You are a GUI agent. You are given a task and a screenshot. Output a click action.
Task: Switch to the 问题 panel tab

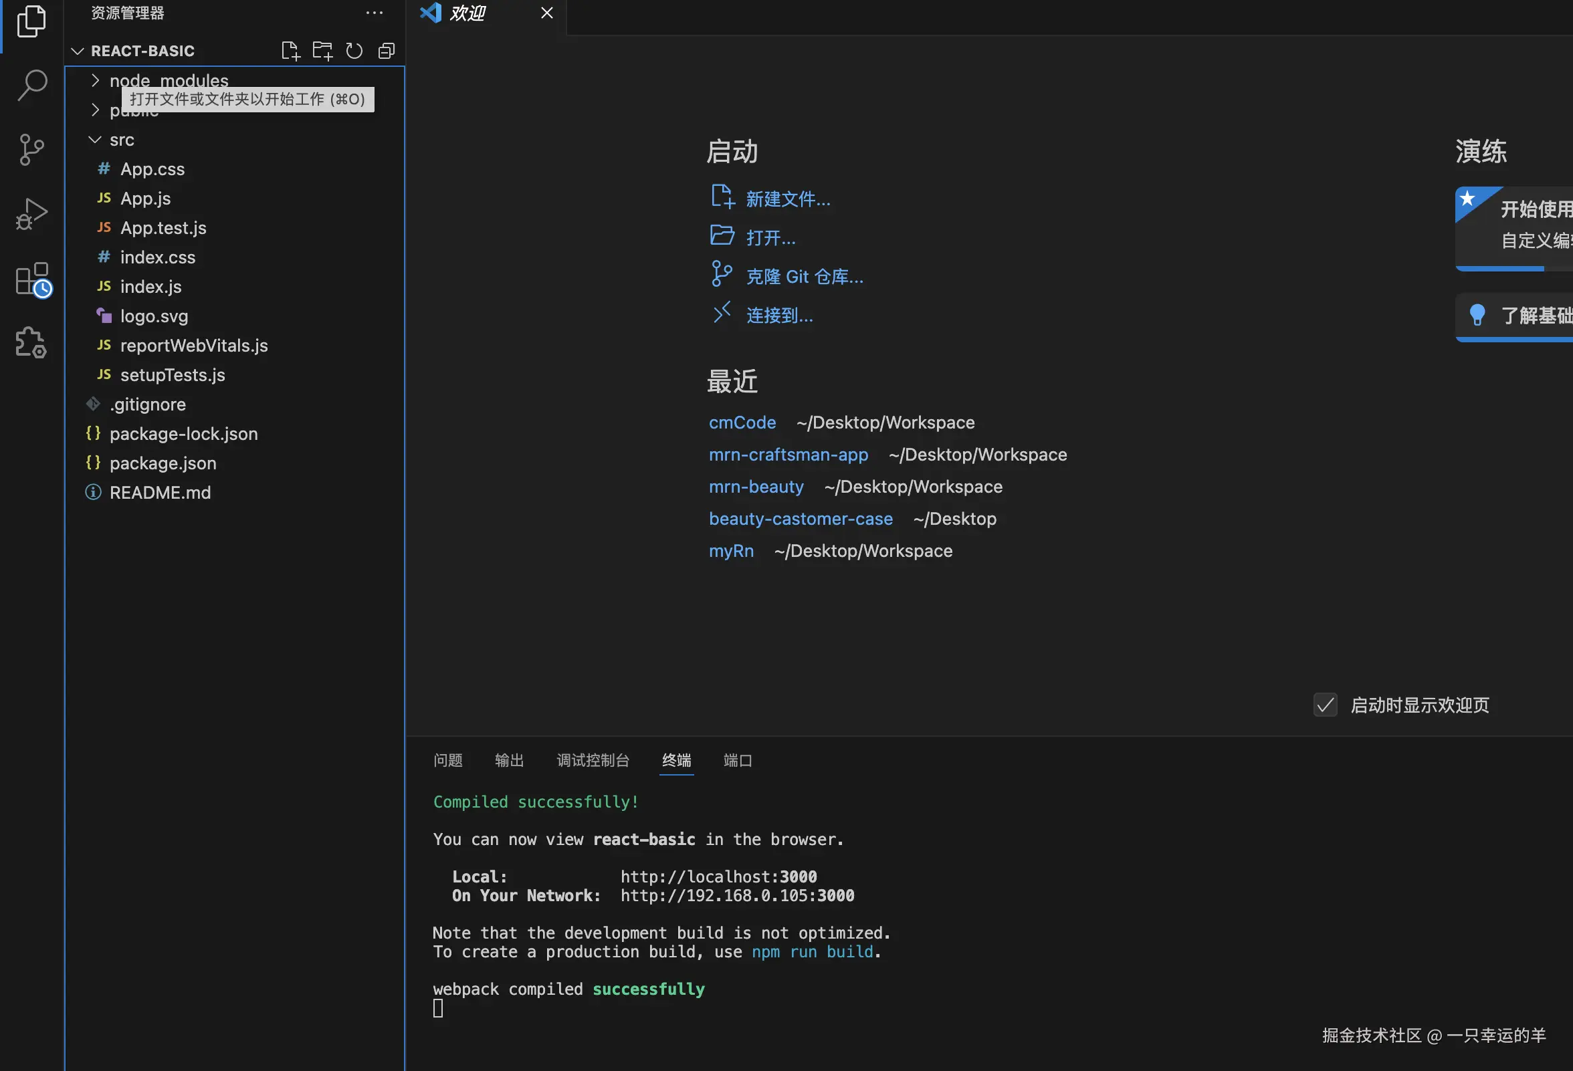[x=448, y=760]
